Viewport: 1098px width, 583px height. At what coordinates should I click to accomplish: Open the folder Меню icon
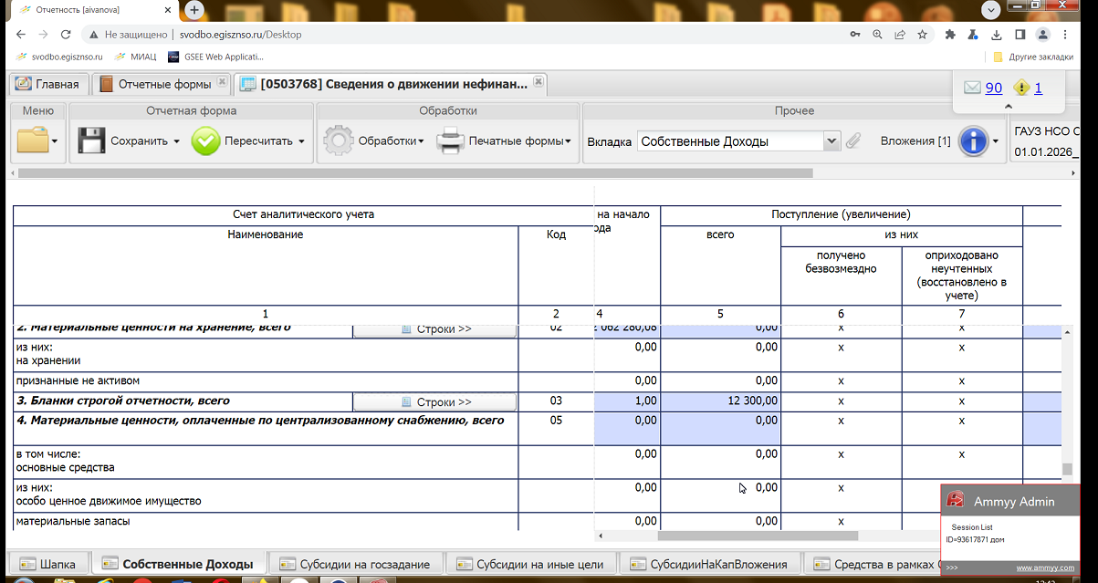pos(33,141)
